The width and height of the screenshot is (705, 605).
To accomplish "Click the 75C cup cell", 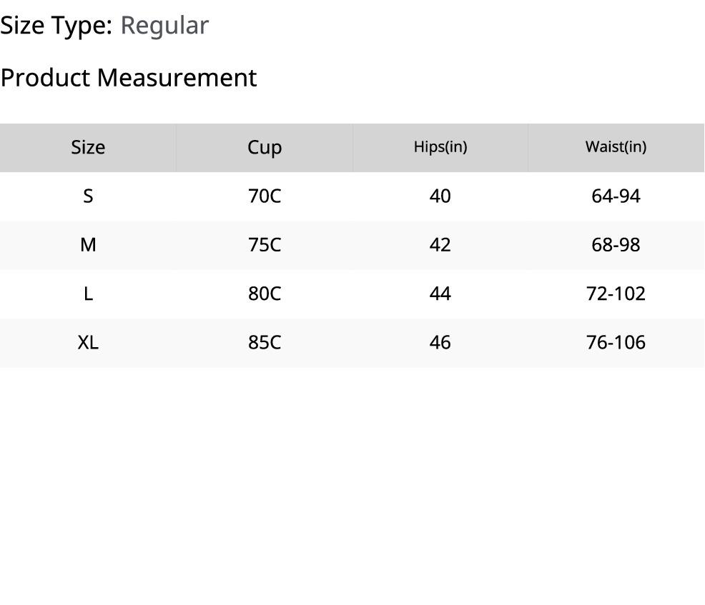I will pos(265,245).
